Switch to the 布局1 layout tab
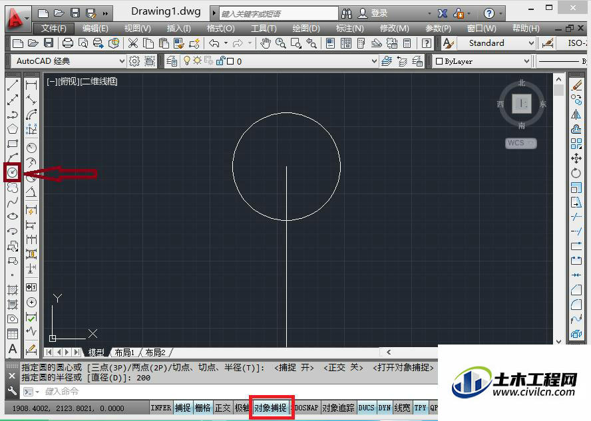The height and width of the screenshot is (421, 591). pos(124,352)
